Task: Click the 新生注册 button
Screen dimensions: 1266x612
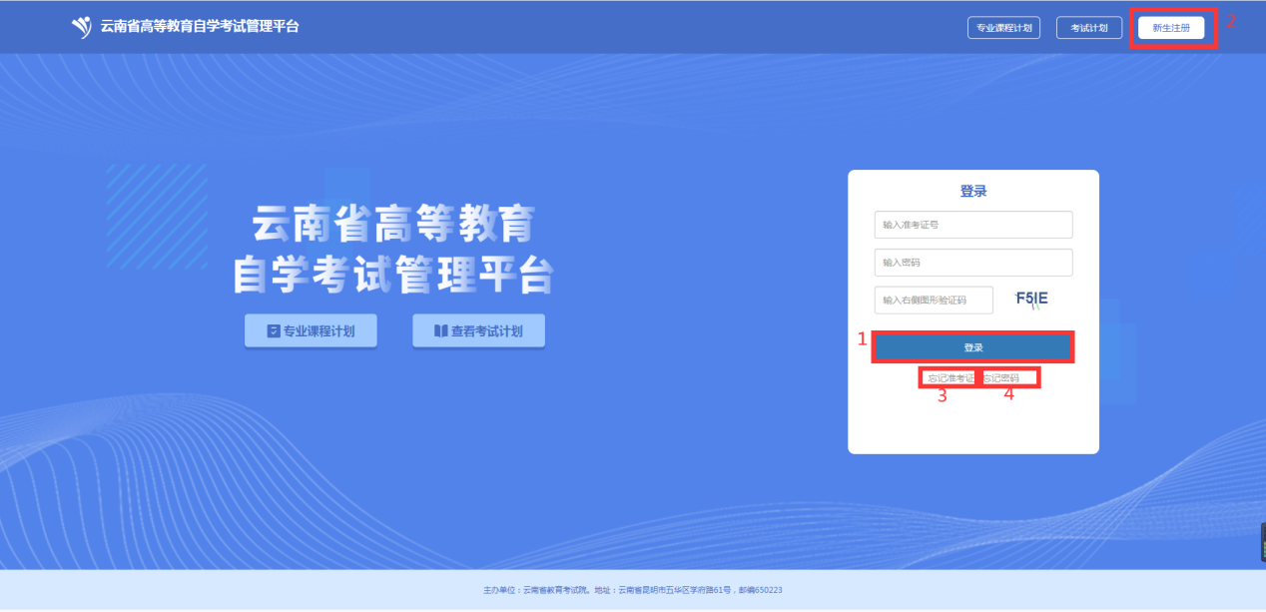Action: pyautogui.click(x=1171, y=28)
